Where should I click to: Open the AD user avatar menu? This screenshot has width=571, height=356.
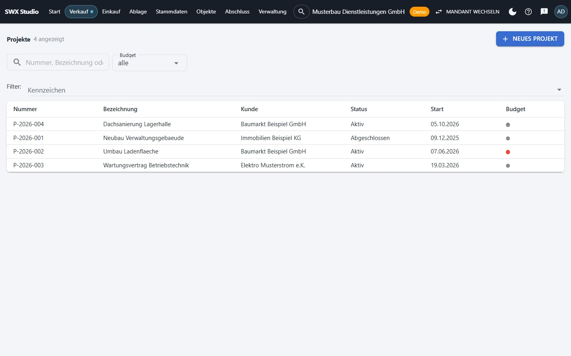561,11
